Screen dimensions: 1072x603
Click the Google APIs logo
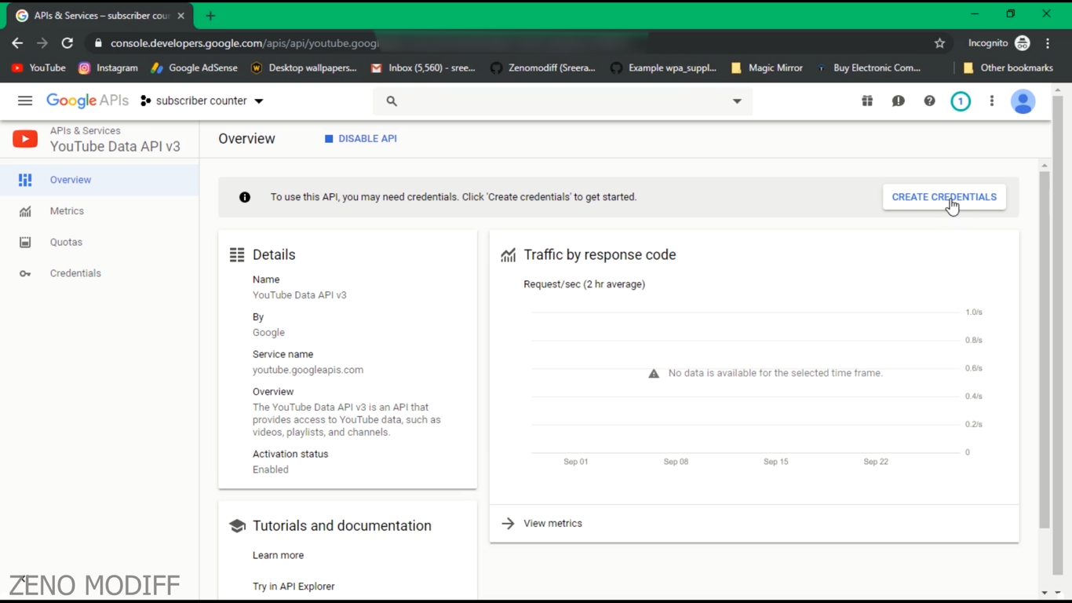[x=87, y=100]
